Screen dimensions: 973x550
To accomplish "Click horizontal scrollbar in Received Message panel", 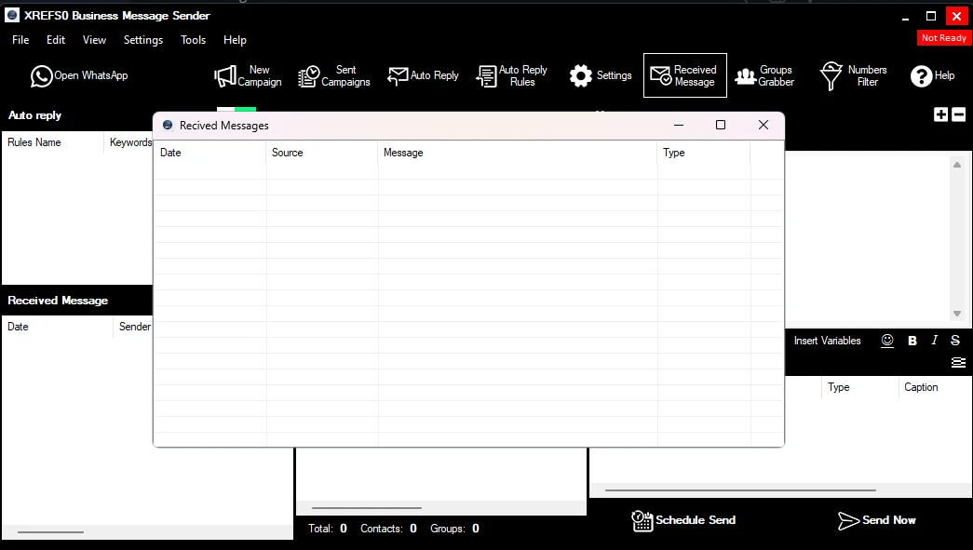I will click(x=50, y=532).
